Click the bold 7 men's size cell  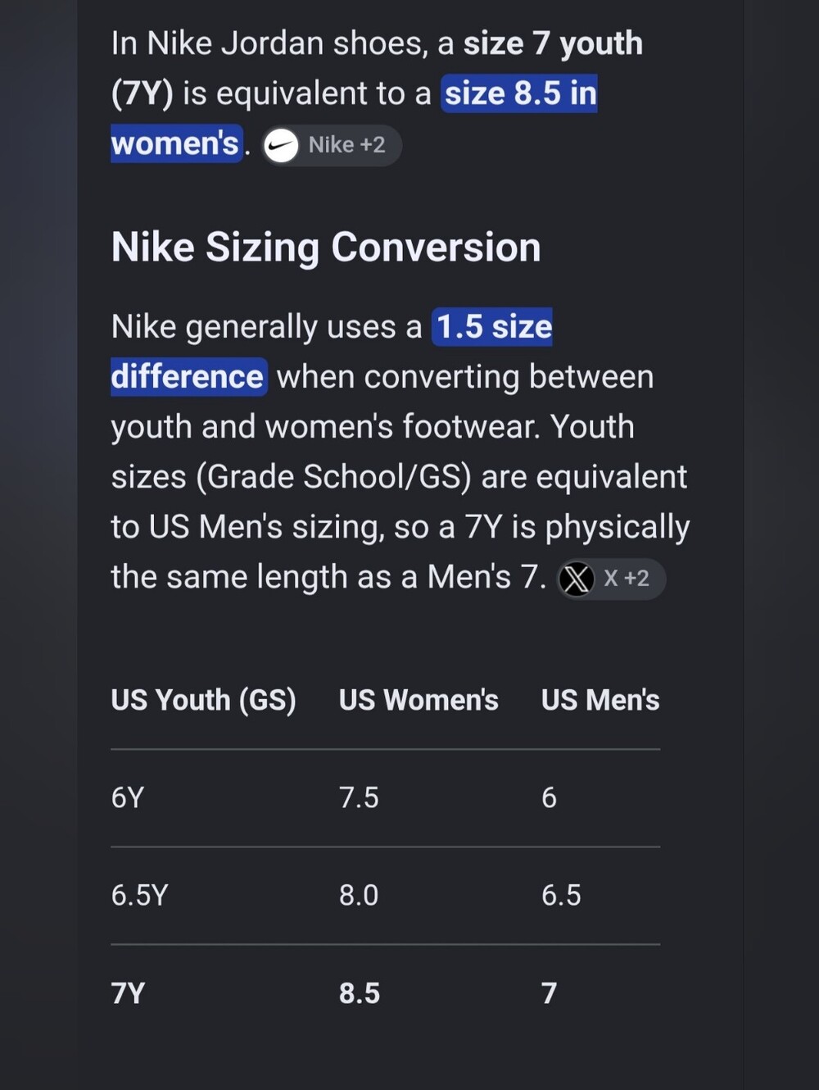(549, 993)
